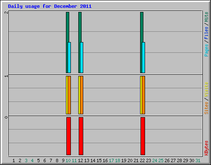Click day label '25' on the x-axis
The width and height of the screenshot is (211, 165).
pos(161,160)
